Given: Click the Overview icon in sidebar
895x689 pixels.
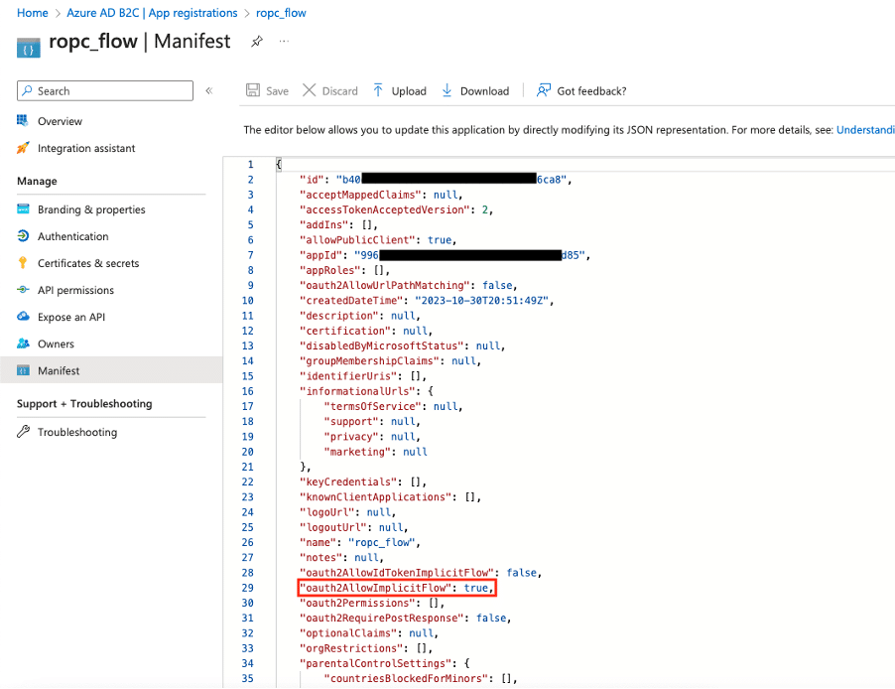Looking at the screenshot, I should pos(23,120).
